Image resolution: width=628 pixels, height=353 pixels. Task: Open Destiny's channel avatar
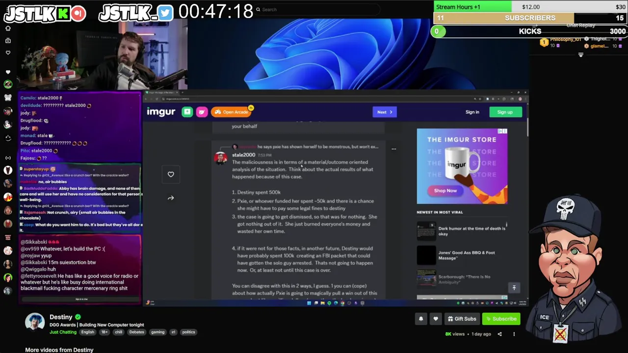click(35, 322)
